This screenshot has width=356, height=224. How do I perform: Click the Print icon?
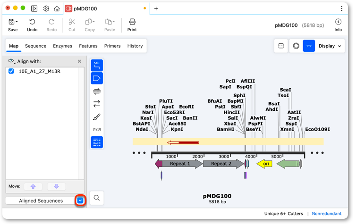pyautogui.click(x=132, y=22)
